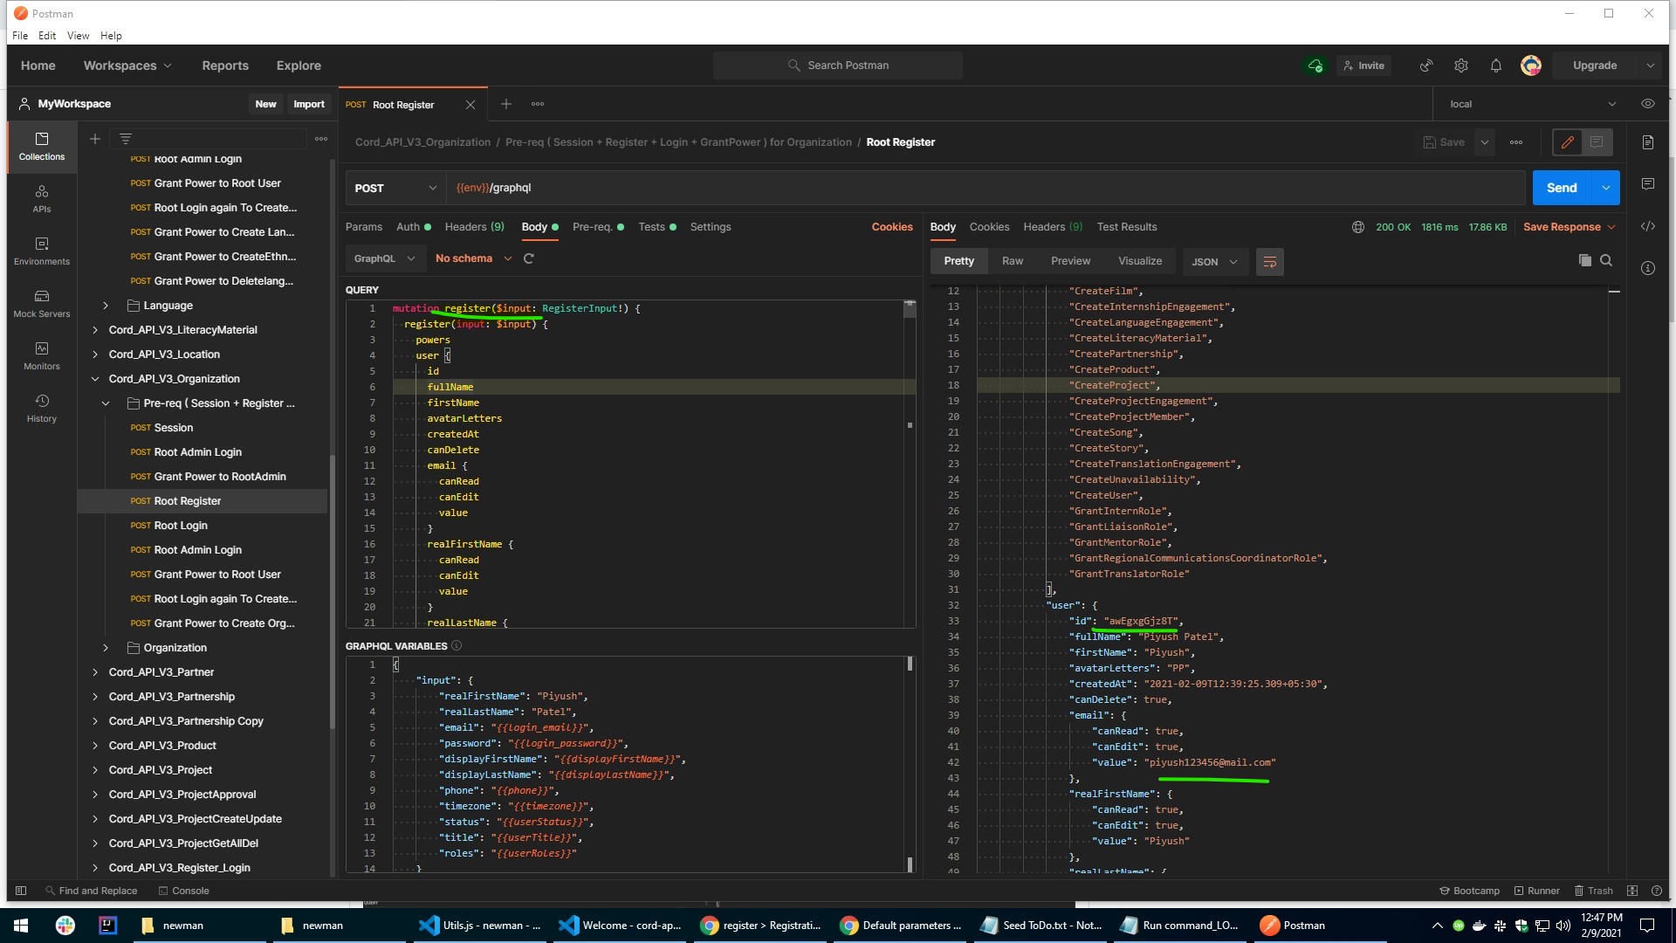Viewport: 1676px width, 943px height.
Task: Click the environment quick look eye icon
Action: [x=1647, y=104]
